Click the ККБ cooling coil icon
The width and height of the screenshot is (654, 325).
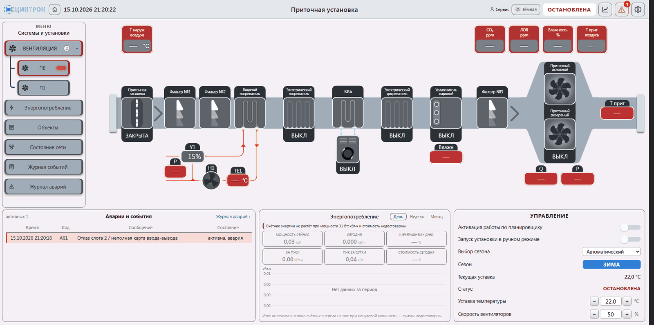[348, 112]
